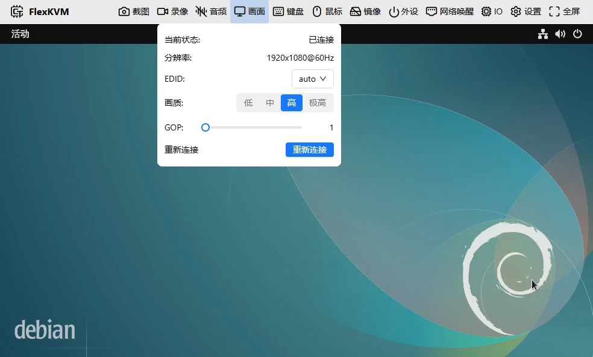Click the Debian volume speaker icon
This screenshot has height=357, width=593.
point(560,34)
